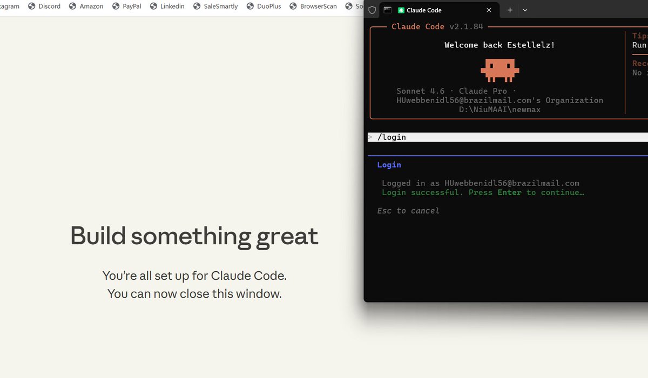Click 'Esc to cancel' hint text
The image size is (648, 378).
point(408,210)
